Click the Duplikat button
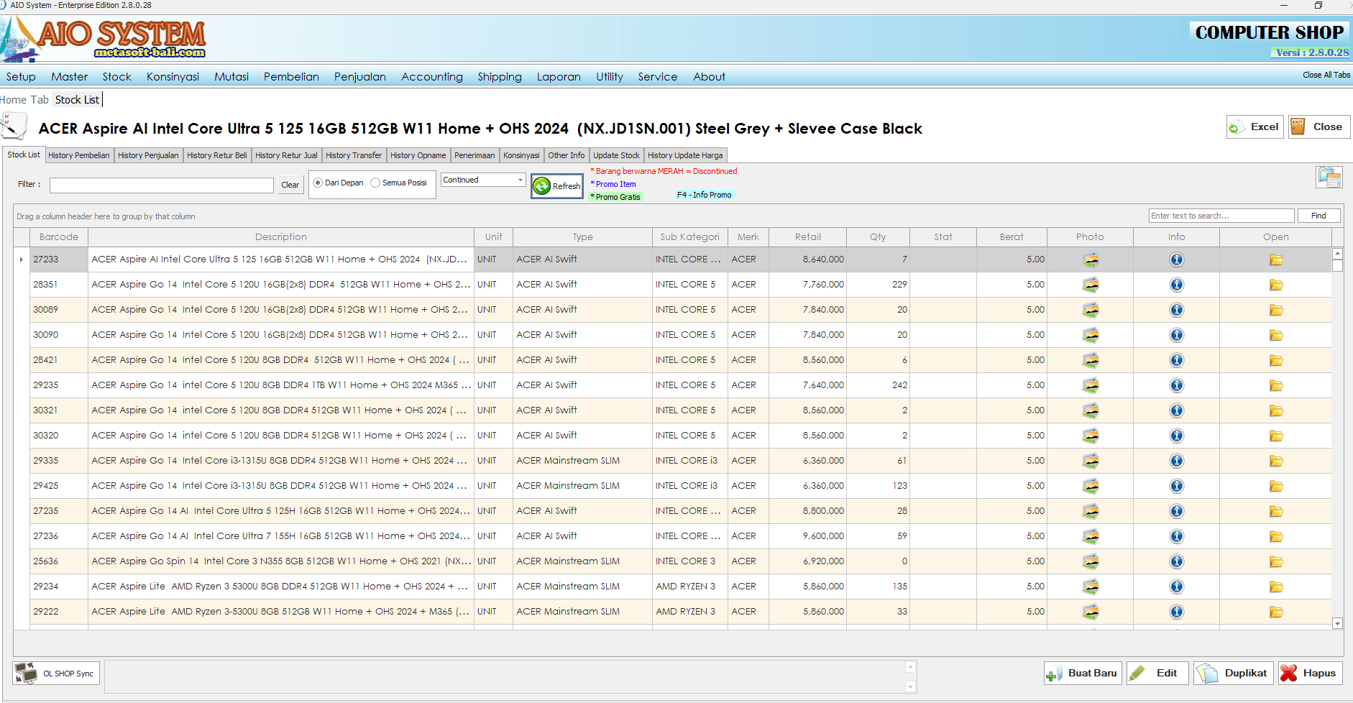This screenshot has height=703, width=1353. tap(1234, 674)
